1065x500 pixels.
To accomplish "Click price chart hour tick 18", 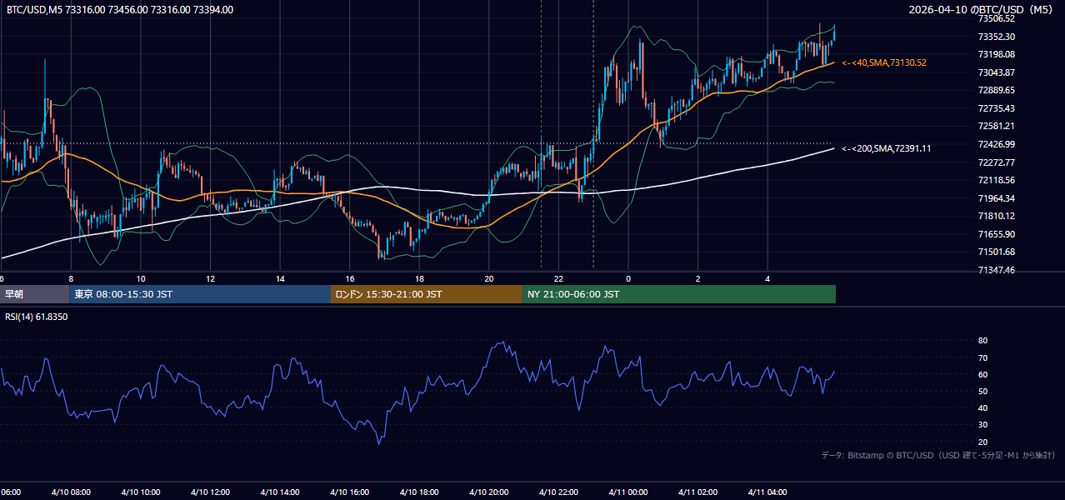I will point(419,279).
